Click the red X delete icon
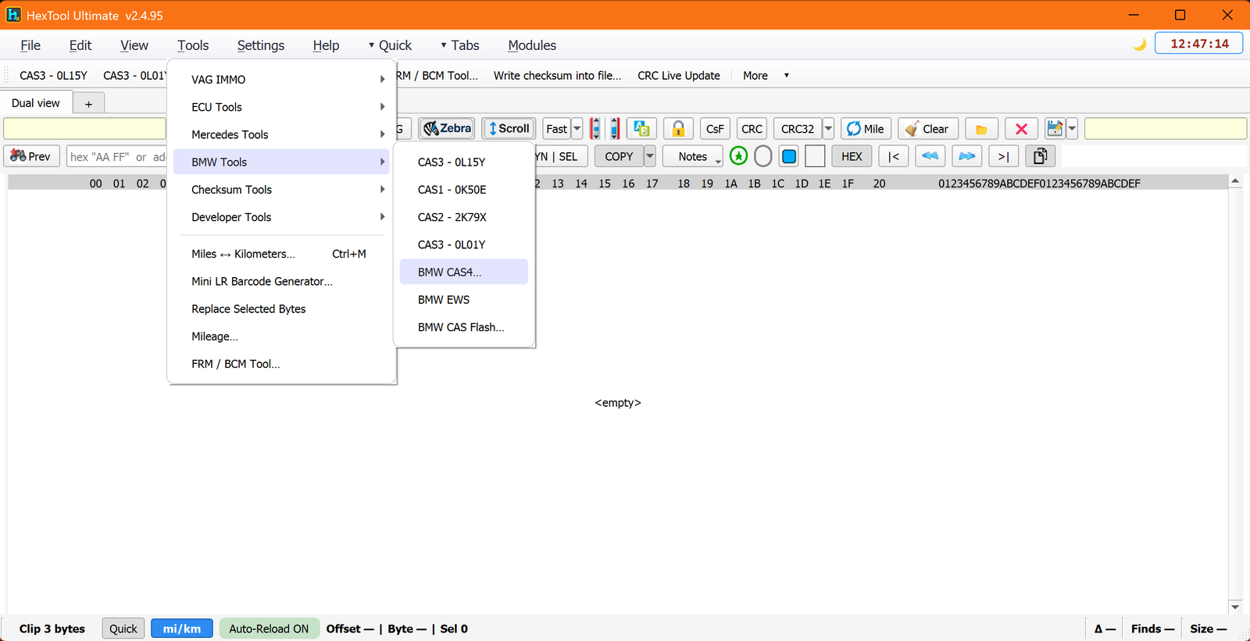The width and height of the screenshot is (1250, 641). (1021, 129)
